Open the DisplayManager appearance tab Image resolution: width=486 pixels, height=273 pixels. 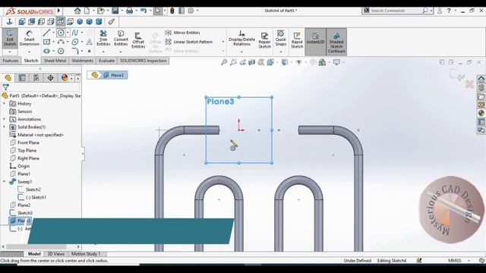[65, 77]
